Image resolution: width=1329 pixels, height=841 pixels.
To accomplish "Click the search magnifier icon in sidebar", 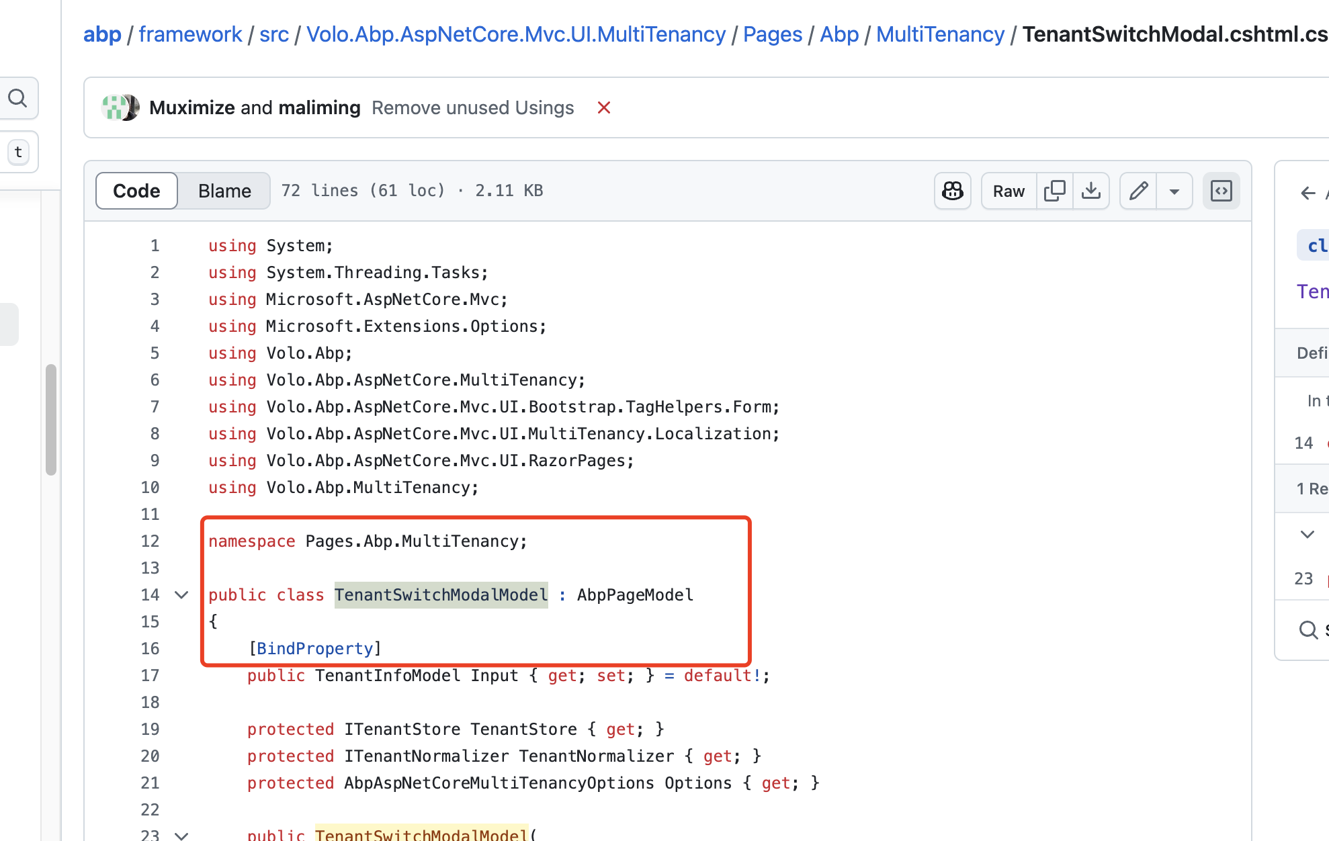I will click(17, 99).
